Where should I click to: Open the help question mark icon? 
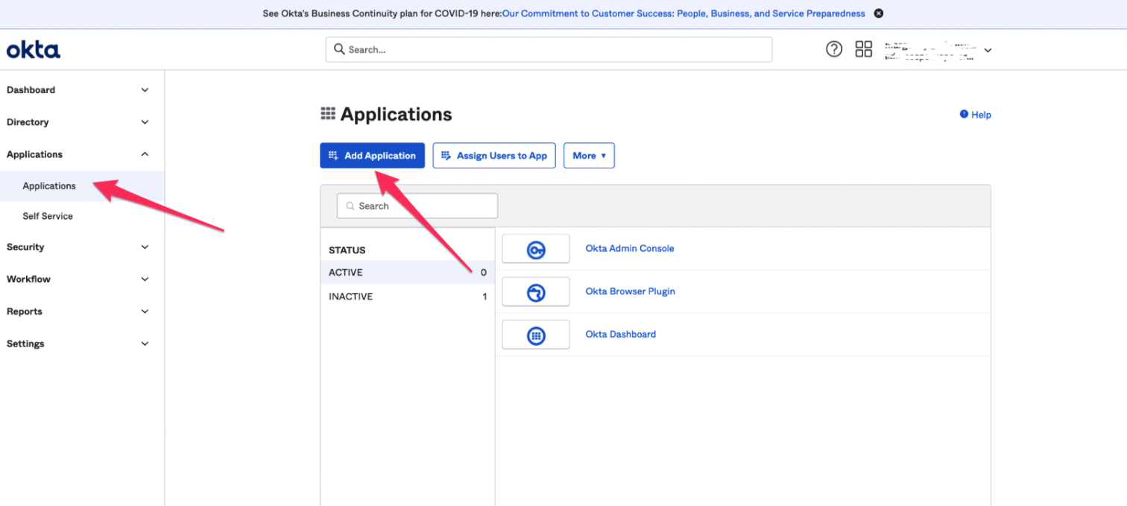(834, 49)
